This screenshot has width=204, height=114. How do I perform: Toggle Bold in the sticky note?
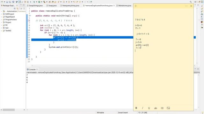[136, 108]
